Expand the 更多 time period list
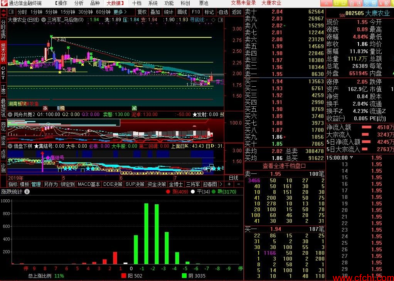 (120, 12)
